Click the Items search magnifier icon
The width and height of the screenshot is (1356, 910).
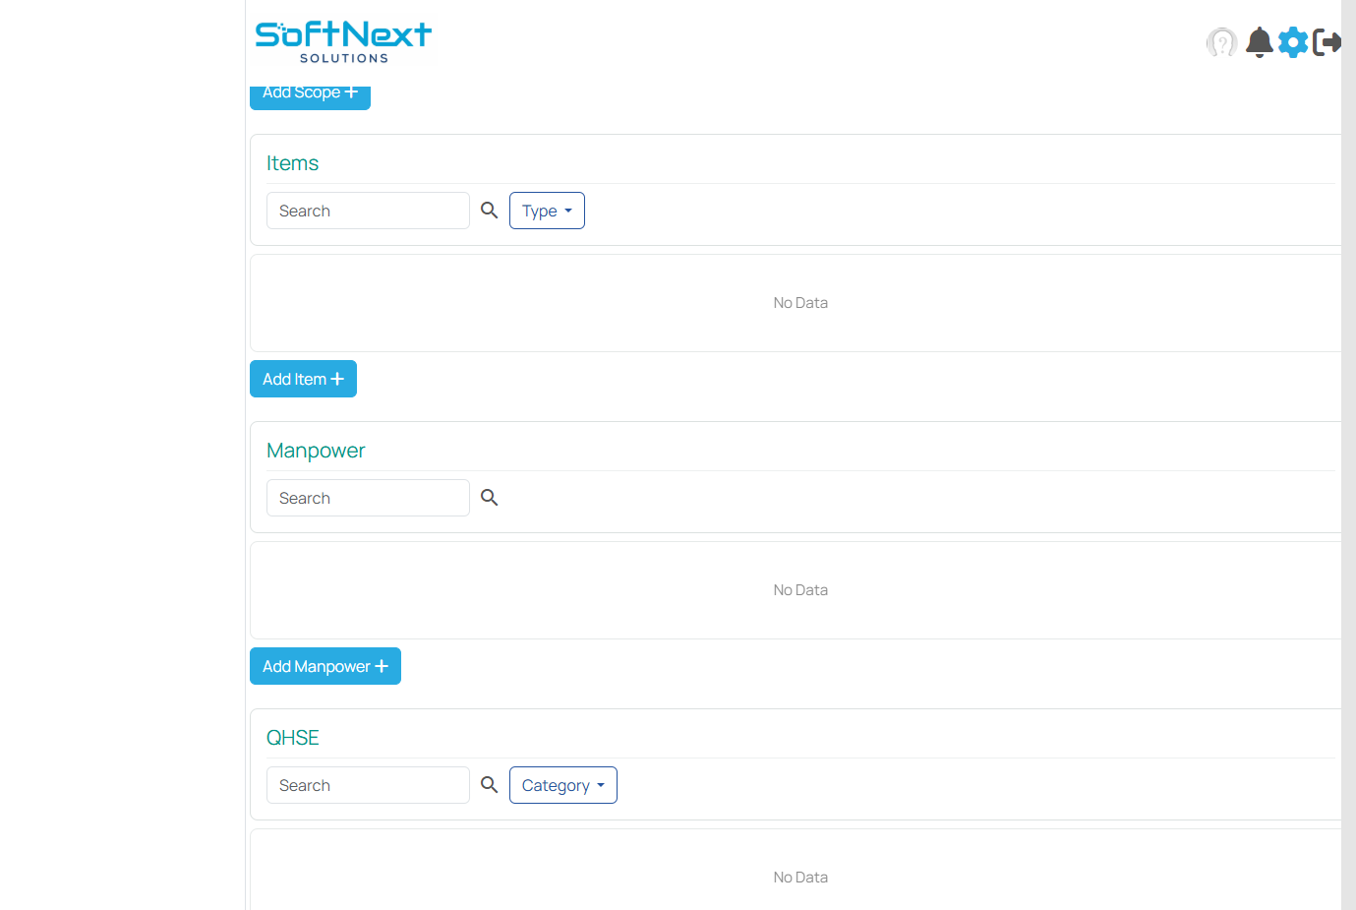coord(489,211)
